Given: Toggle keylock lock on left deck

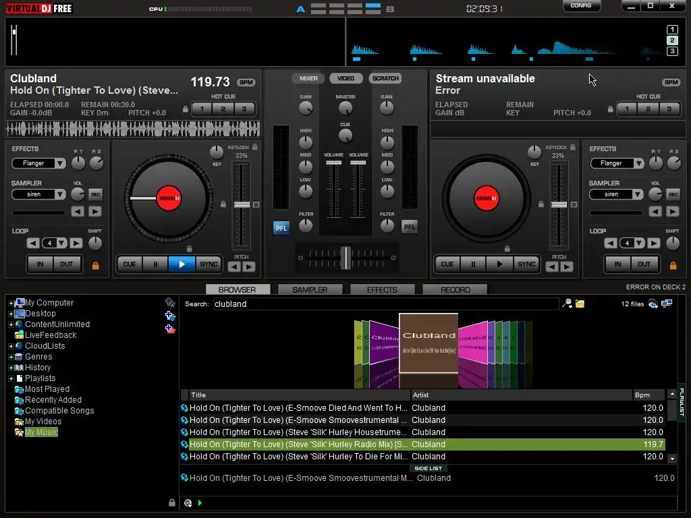Looking at the screenshot, I should pos(254,146).
